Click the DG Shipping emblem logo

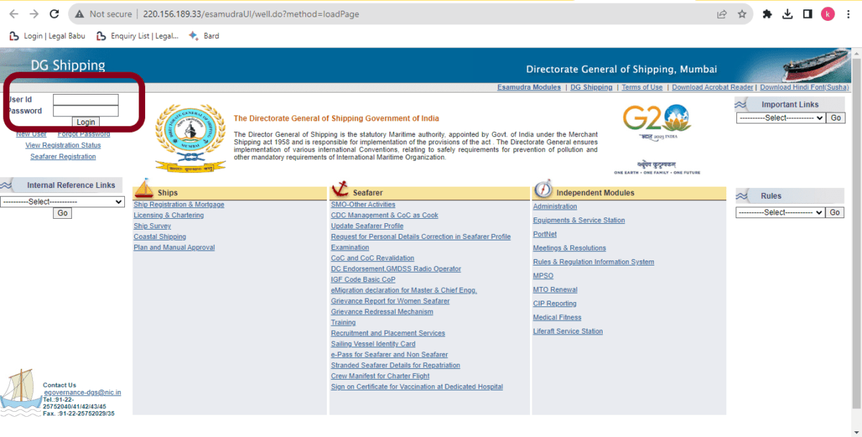coord(190,138)
